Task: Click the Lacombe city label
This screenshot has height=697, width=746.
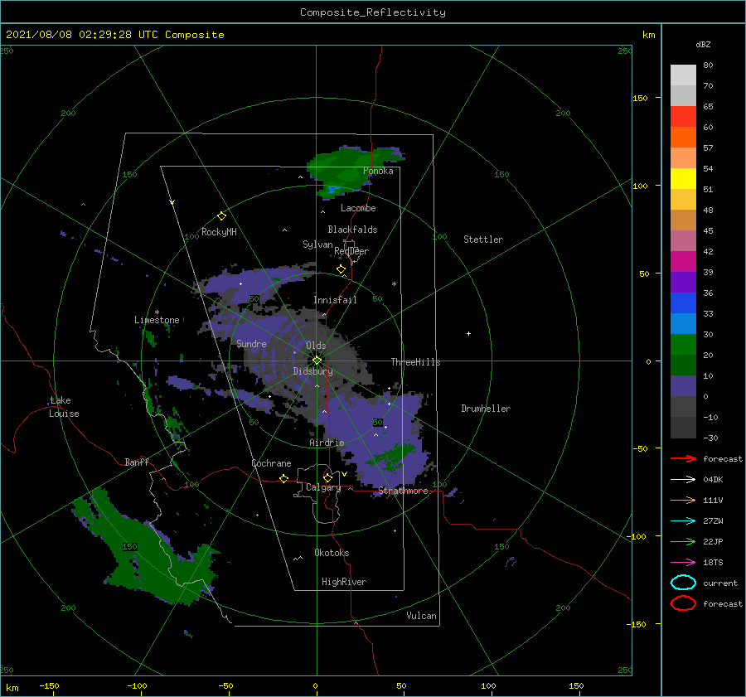Action: click(358, 208)
